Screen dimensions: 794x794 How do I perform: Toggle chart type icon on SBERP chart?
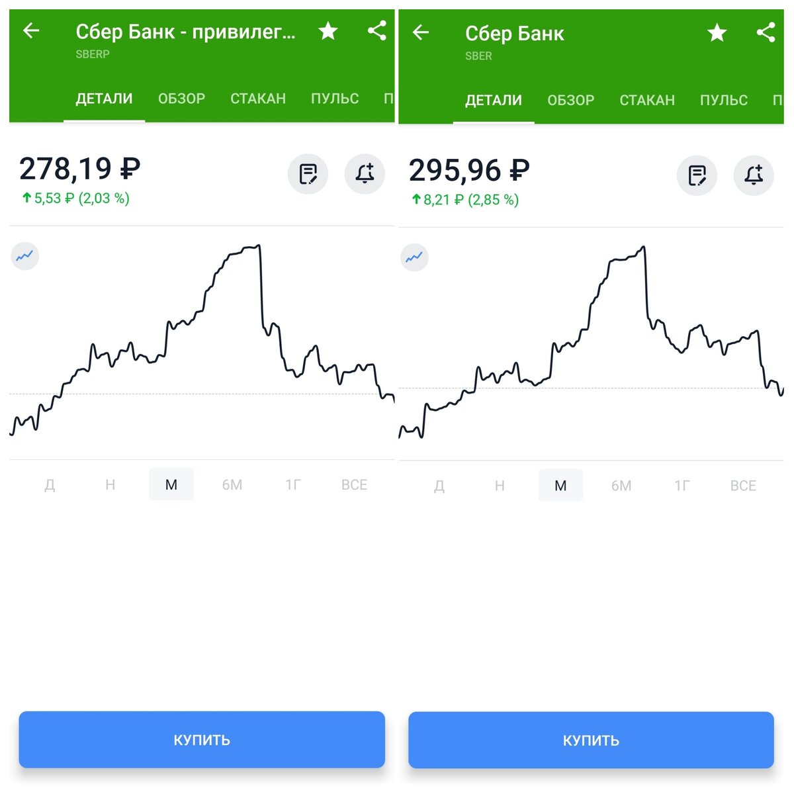coord(25,256)
